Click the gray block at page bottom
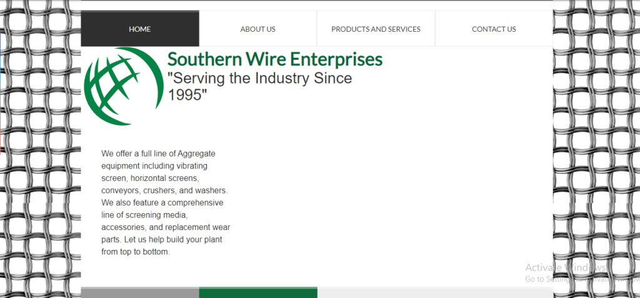Viewport: 640px width, 298px height. point(140,292)
